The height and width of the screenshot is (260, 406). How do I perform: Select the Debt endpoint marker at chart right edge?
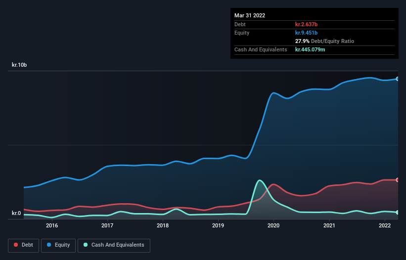click(x=398, y=180)
